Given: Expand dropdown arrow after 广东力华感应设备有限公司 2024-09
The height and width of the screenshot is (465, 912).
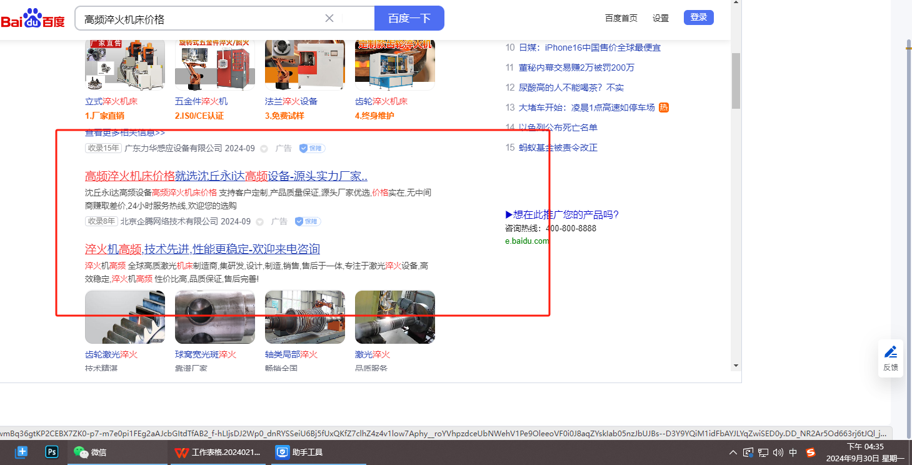Looking at the screenshot, I should [264, 149].
